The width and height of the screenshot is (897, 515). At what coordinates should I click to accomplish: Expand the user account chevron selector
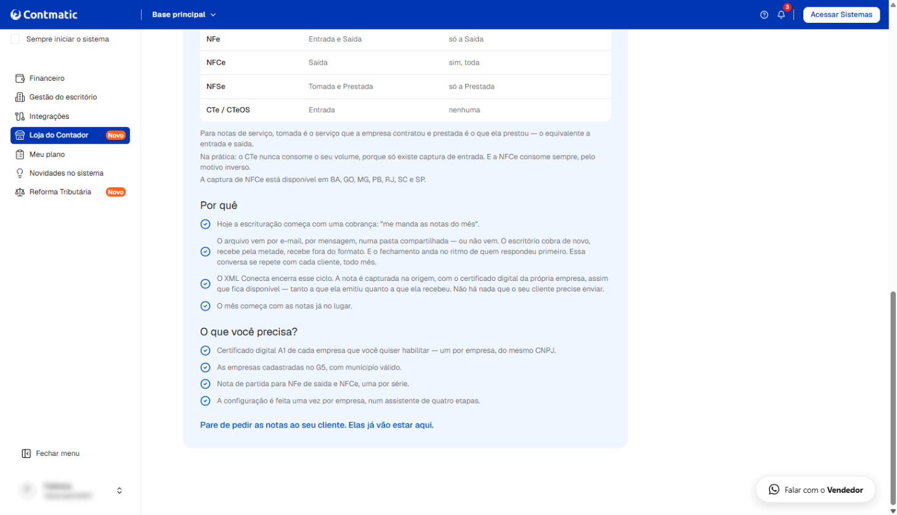[120, 490]
